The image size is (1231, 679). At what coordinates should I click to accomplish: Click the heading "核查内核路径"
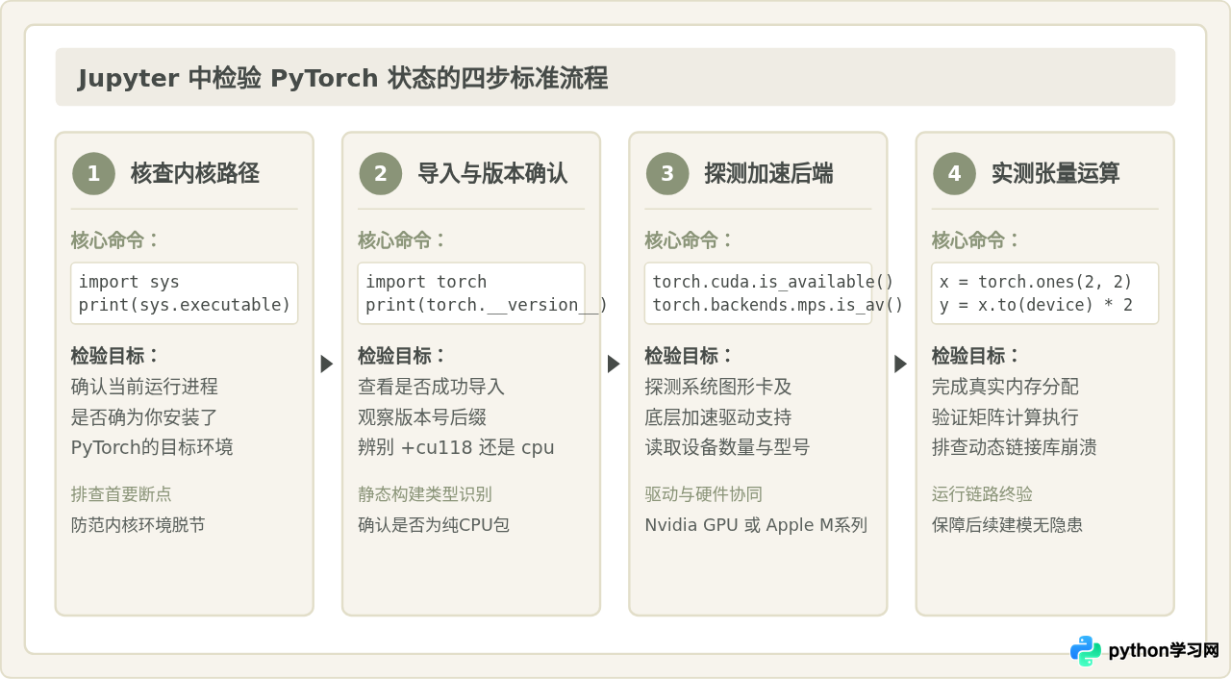pyautogui.click(x=195, y=173)
